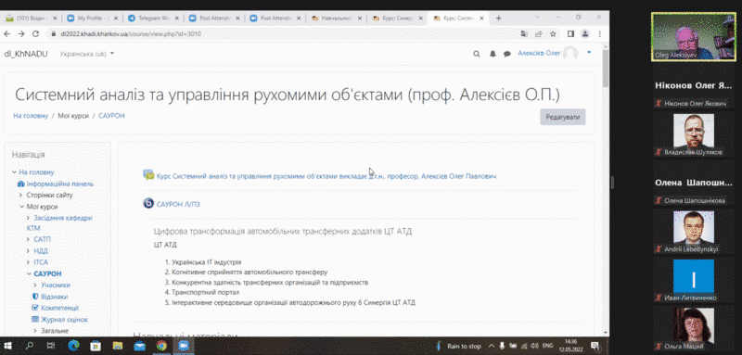Open the Chrome three-dot menu
742x355 pixels.
[599, 33]
